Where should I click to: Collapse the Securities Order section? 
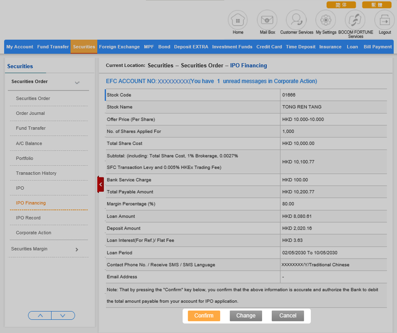coord(77,83)
